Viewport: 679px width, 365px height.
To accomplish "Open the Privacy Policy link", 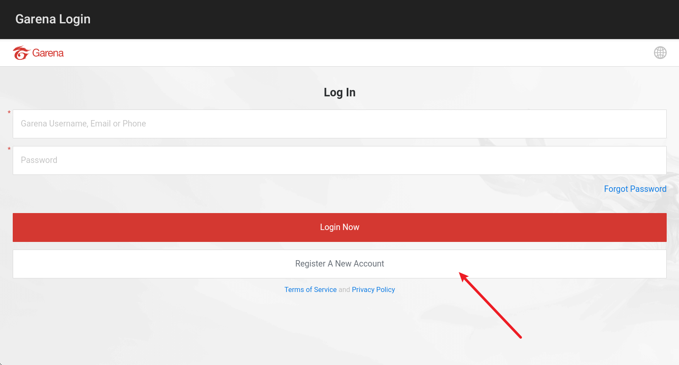I will tap(373, 289).
